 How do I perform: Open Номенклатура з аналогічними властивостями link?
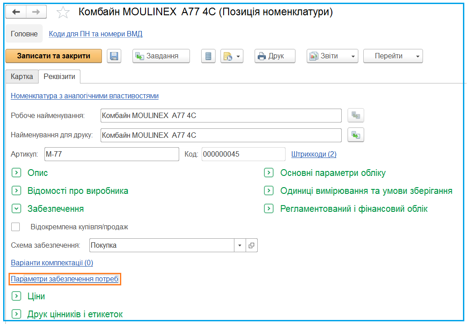click(84, 96)
